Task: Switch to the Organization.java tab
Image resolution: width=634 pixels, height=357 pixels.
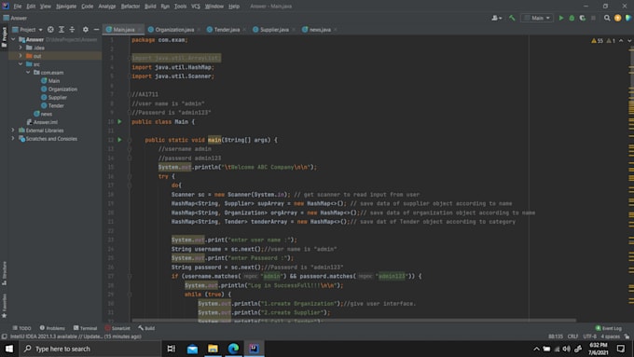Action: 174,30
